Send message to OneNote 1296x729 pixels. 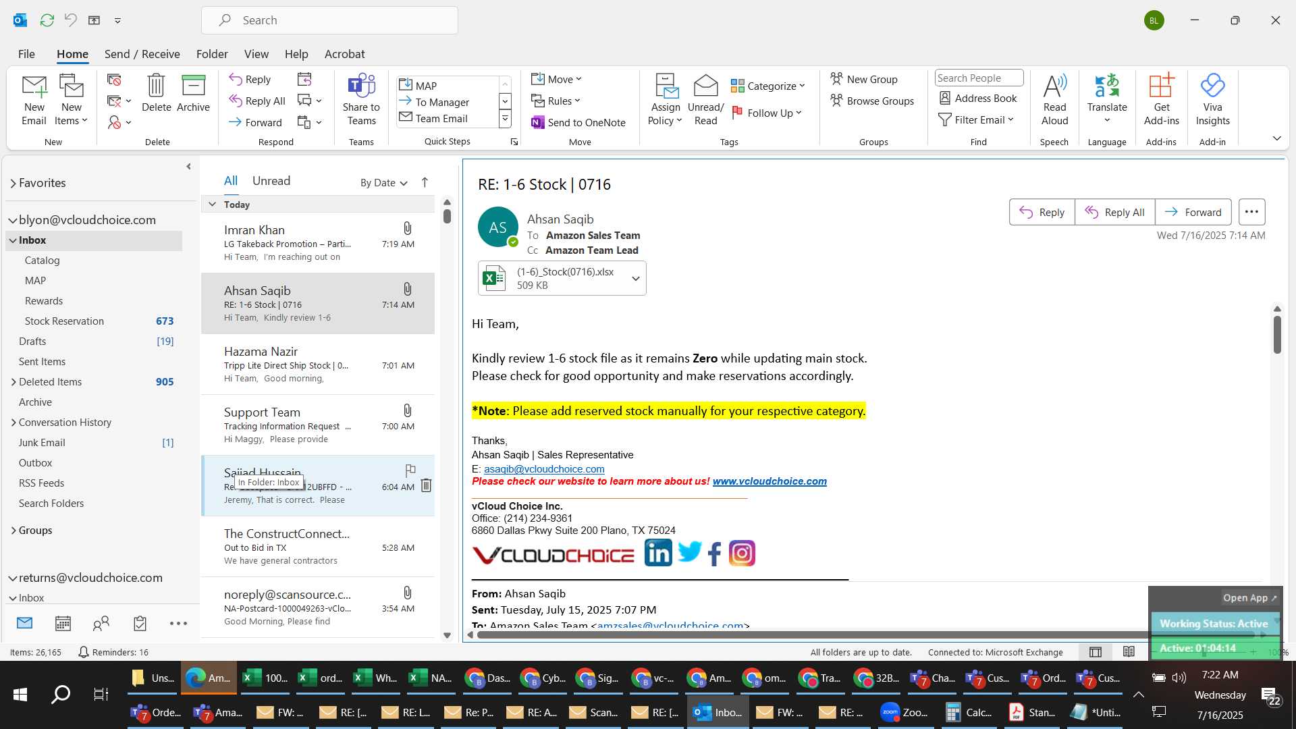(x=578, y=122)
